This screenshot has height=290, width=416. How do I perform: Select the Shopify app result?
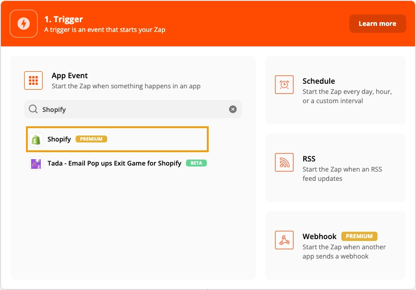[117, 139]
